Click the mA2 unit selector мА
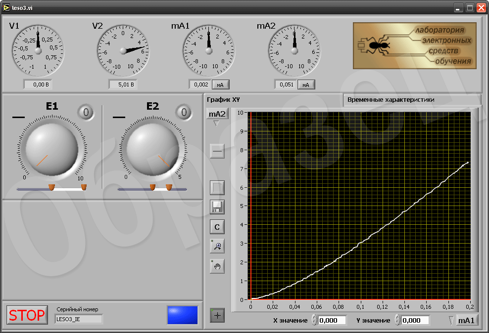489x333 pixels. click(x=306, y=84)
